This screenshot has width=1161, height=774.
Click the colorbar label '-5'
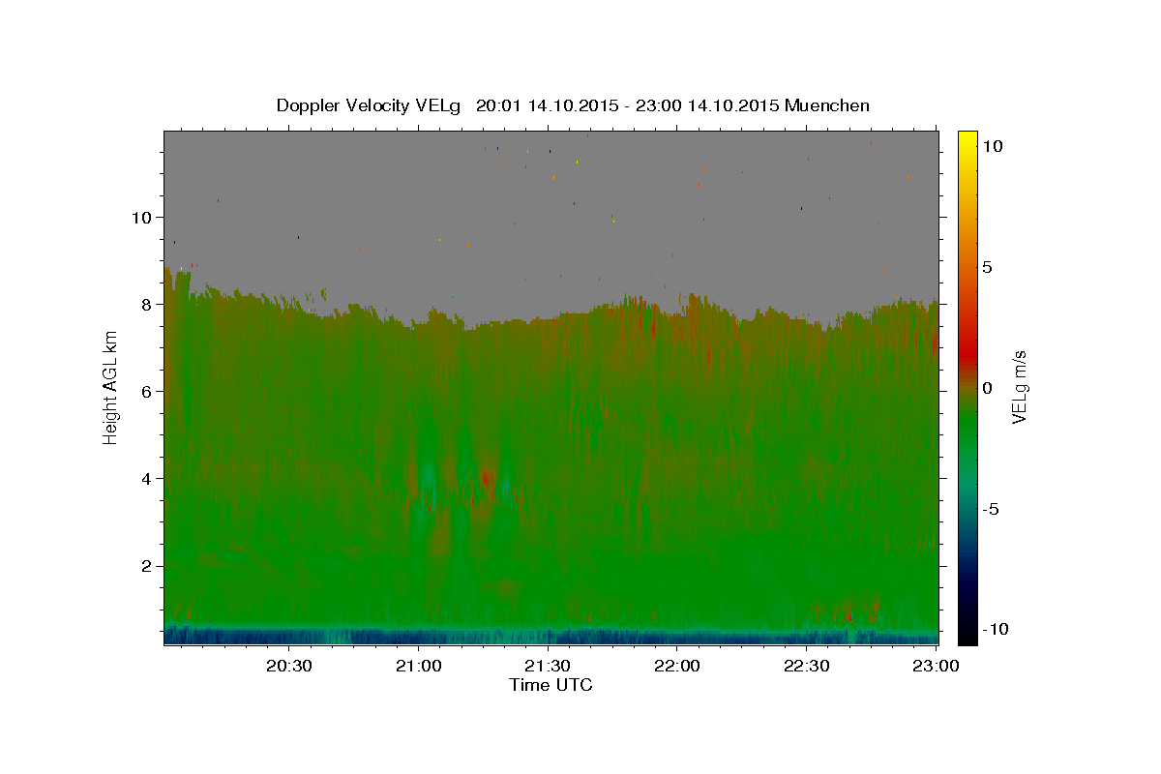(x=990, y=509)
